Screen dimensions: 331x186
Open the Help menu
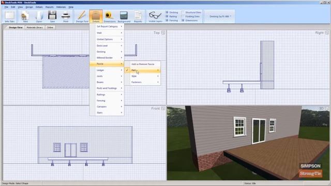tap(71, 7)
